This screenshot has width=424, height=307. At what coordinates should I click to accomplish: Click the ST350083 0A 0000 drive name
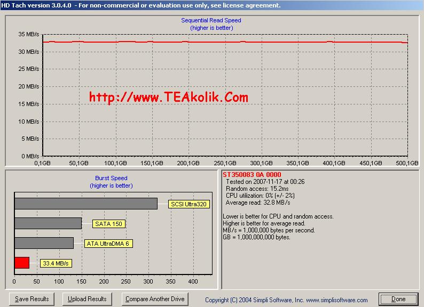252,175
